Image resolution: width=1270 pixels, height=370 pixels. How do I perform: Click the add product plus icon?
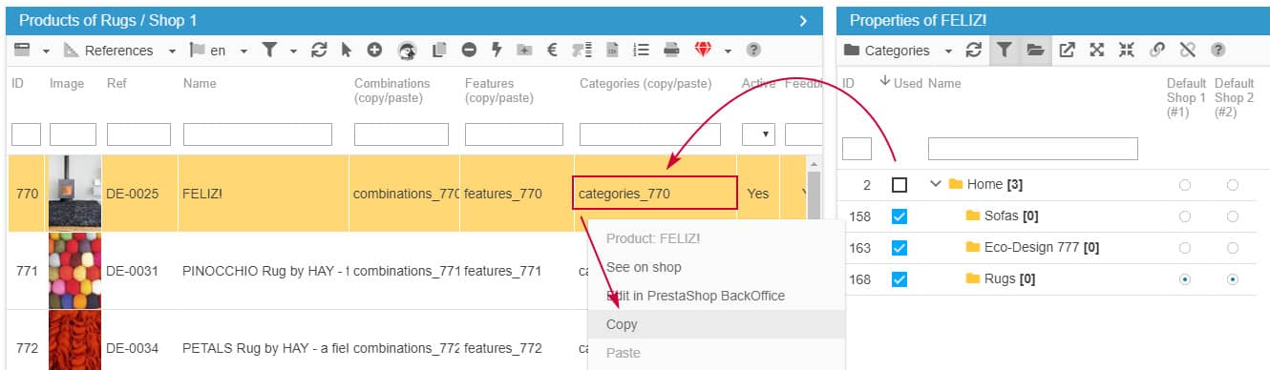pos(374,50)
